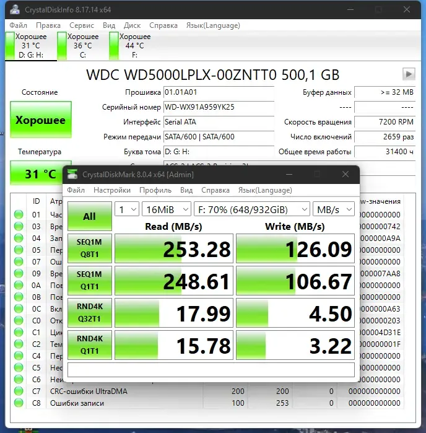Click status circle for attribute 07
This screenshot has width=426, height=433.
coord(19,261)
